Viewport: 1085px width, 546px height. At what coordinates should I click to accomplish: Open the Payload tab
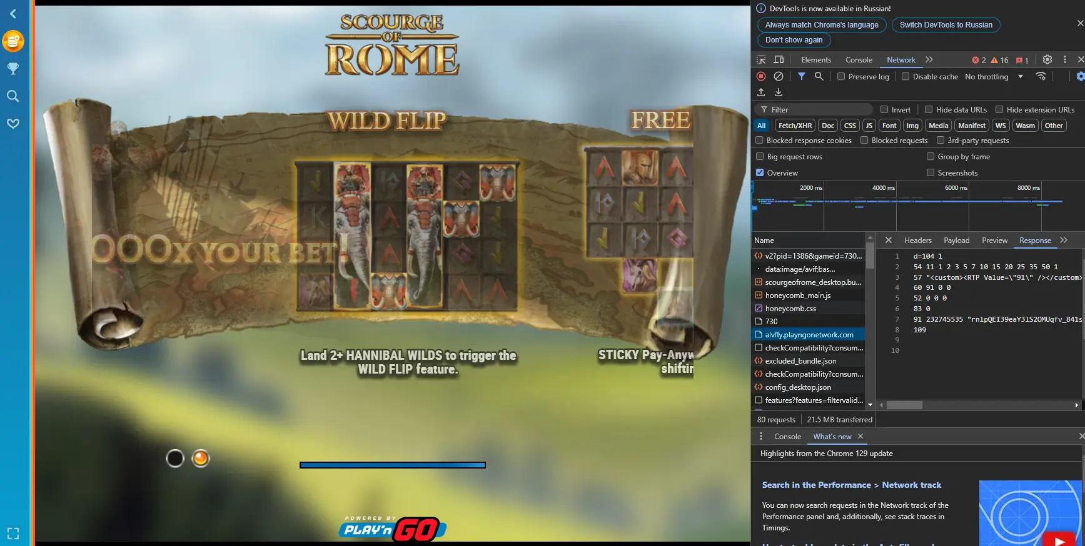(957, 241)
